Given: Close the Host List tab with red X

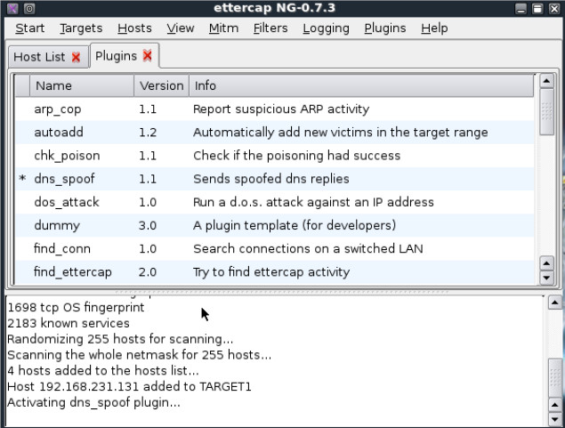Looking at the screenshot, I should pyautogui.click(x=76, y=57).
